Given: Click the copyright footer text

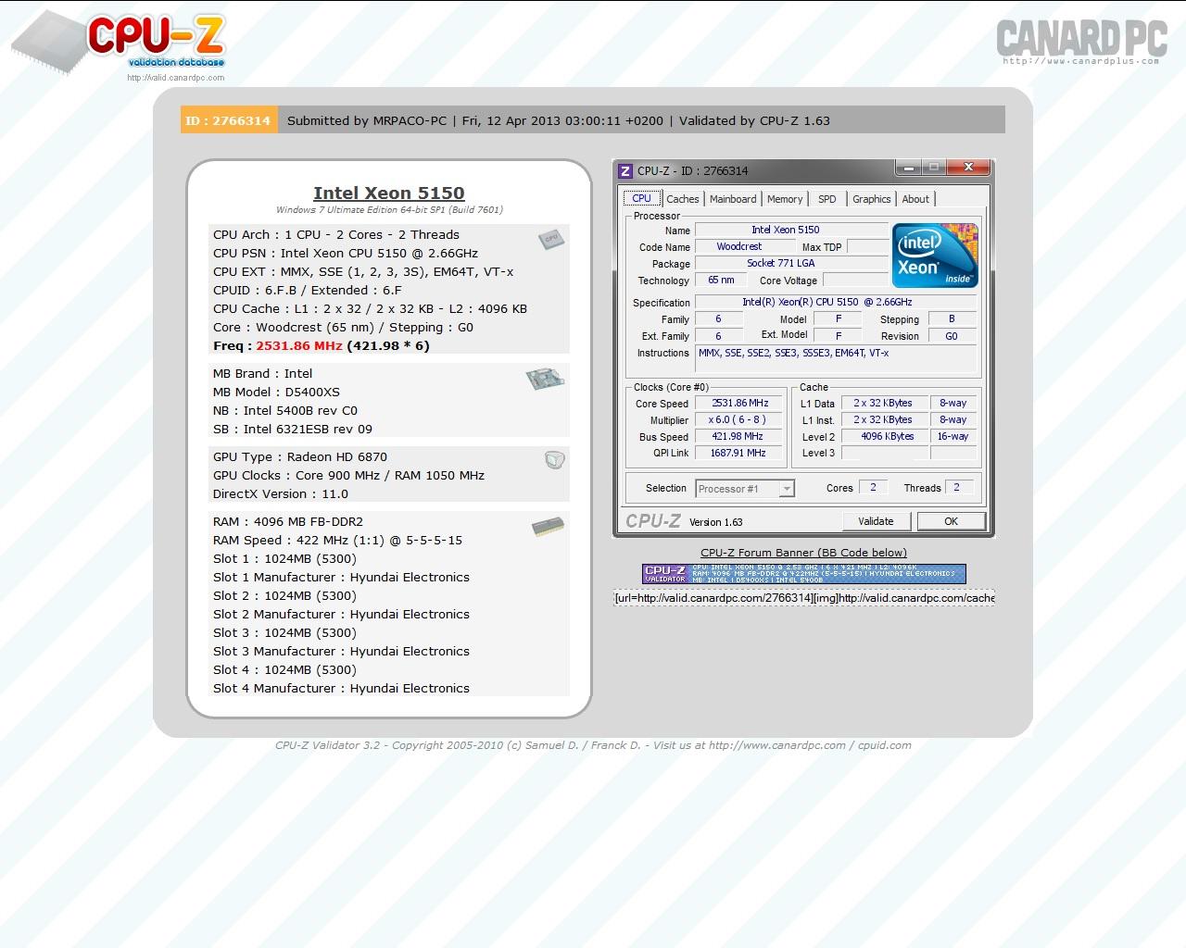Looking at the screenshot, I should [x=593, y=745].
